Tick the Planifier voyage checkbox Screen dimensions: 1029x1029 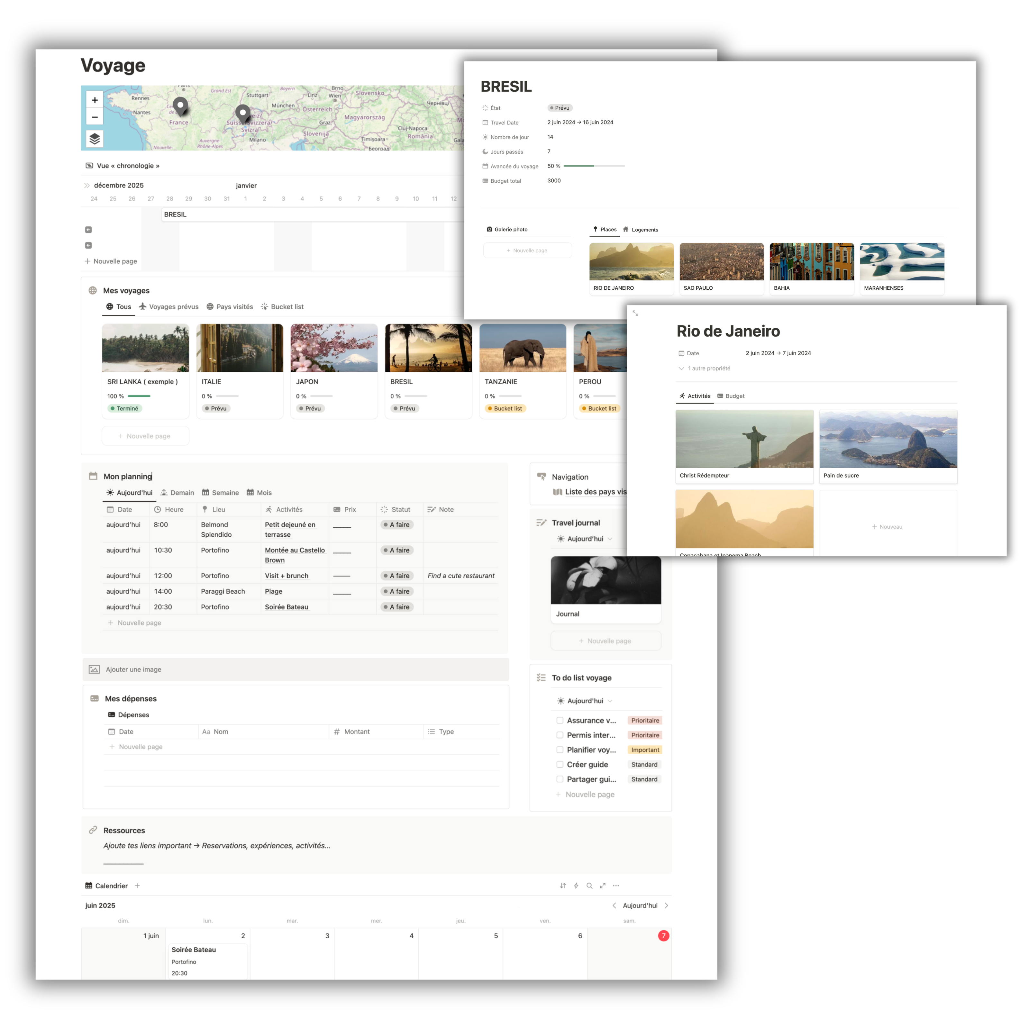pyautogui.click(x=560, y=749)
